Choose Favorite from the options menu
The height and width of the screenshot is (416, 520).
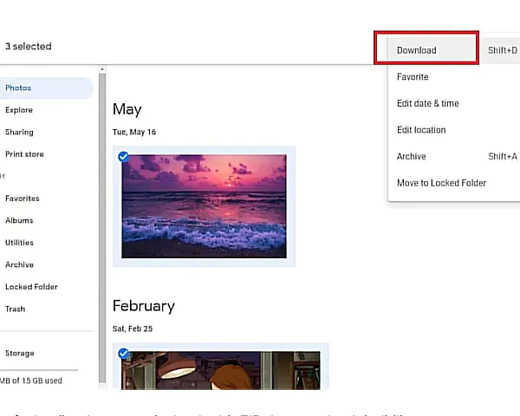(x=413, y=77)
